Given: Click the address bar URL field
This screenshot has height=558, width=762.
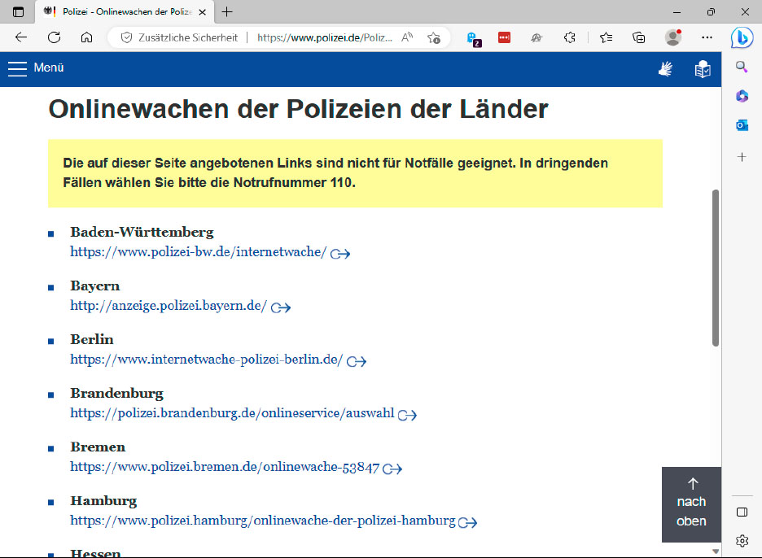Looking at the screenshot, I should coord(325,37).
